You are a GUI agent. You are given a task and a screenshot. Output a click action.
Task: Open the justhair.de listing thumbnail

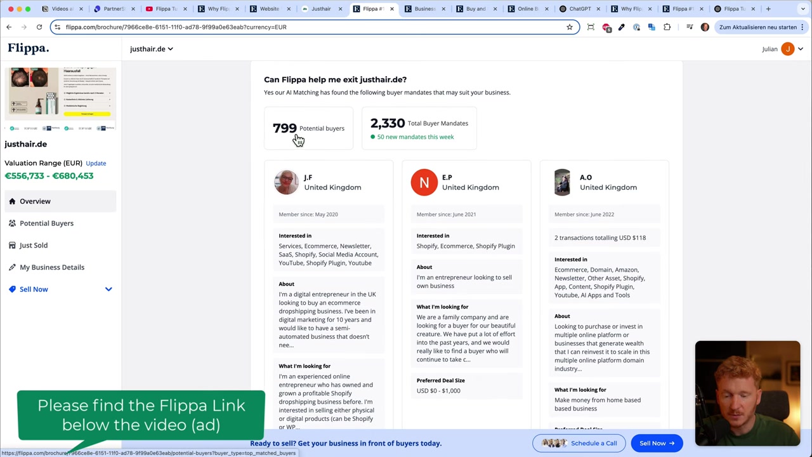[61, 98]
